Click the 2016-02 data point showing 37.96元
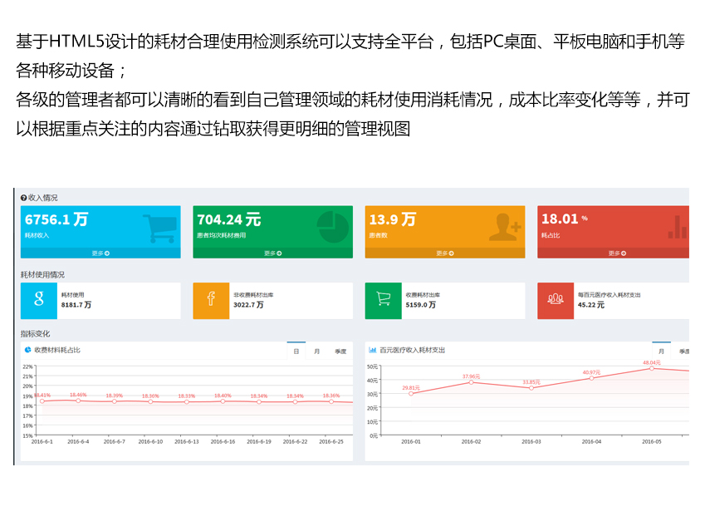The height and width of the screenshot is (531, 705). tap(471, 382)
